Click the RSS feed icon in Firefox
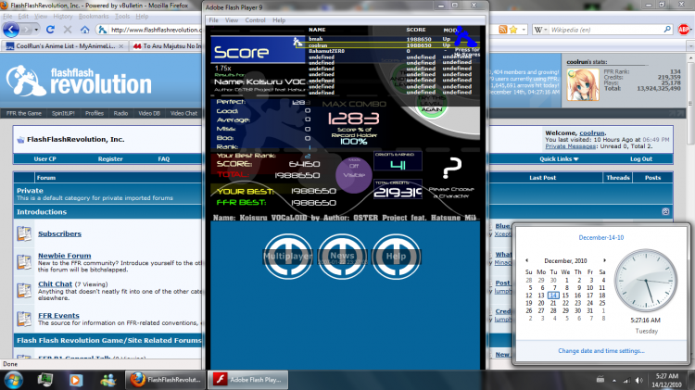Viewport: 695px width, 390px height. (502, 30)
